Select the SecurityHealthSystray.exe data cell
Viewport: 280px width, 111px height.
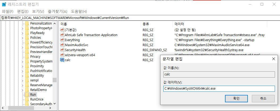[x=209, y=50]
